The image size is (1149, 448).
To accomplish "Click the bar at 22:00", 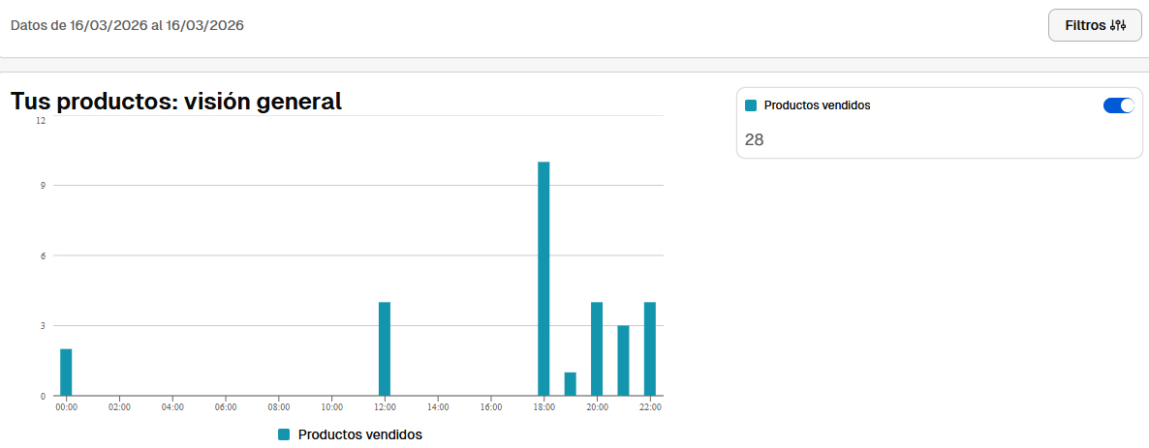I will pos(650,348).
